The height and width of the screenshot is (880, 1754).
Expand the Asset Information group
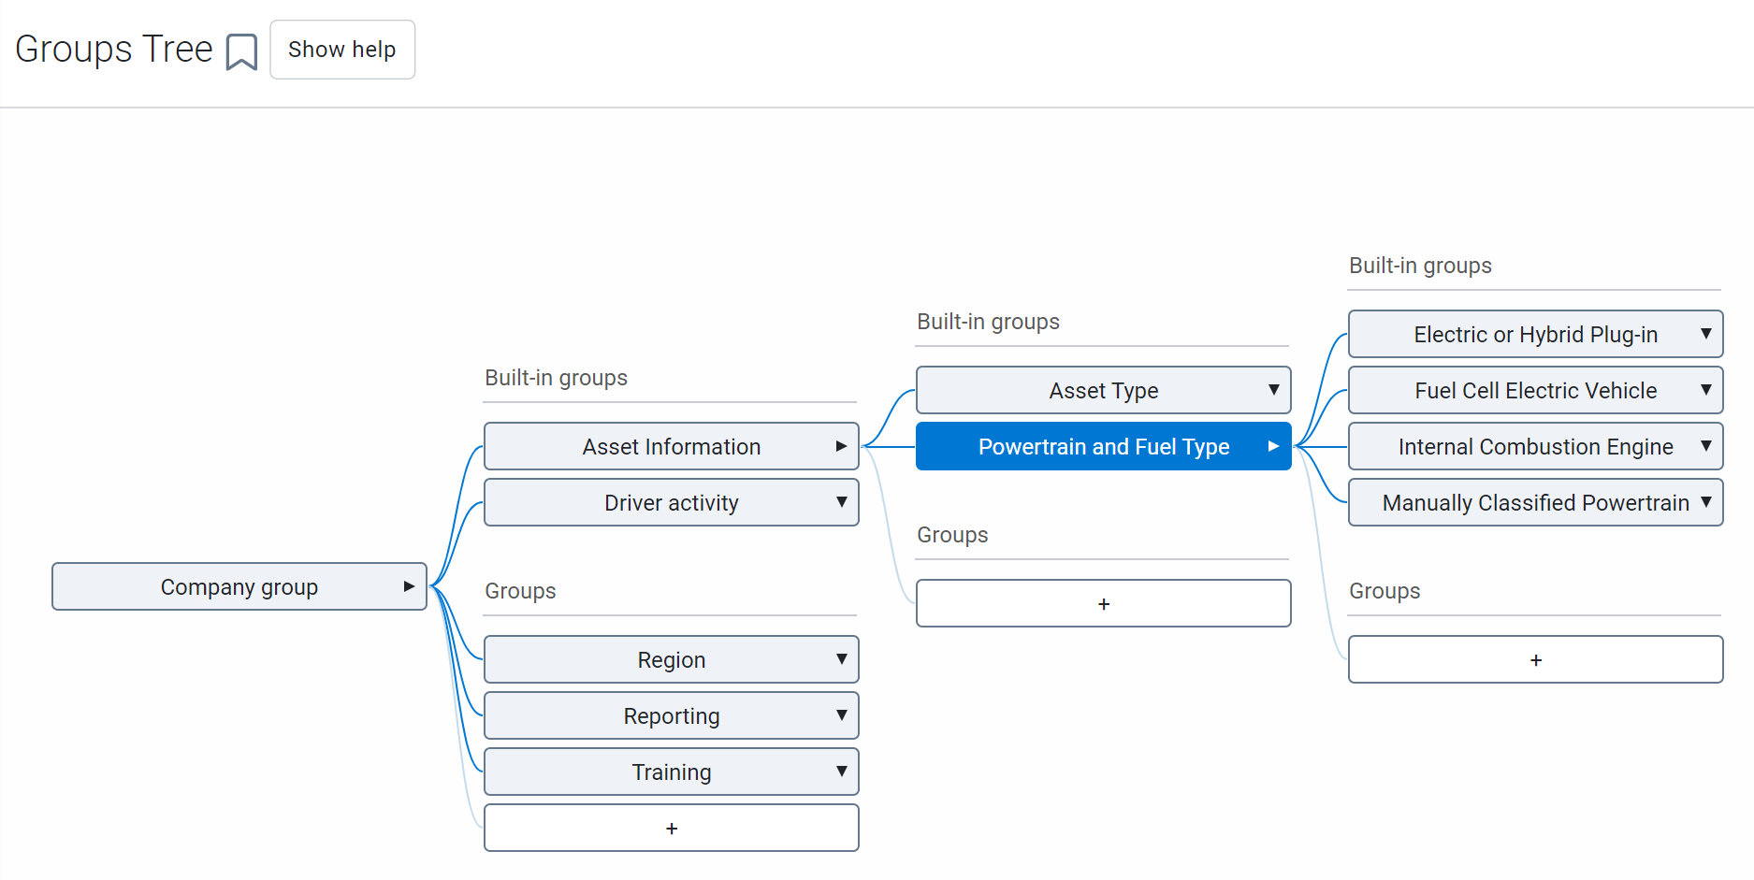point(841,446)
